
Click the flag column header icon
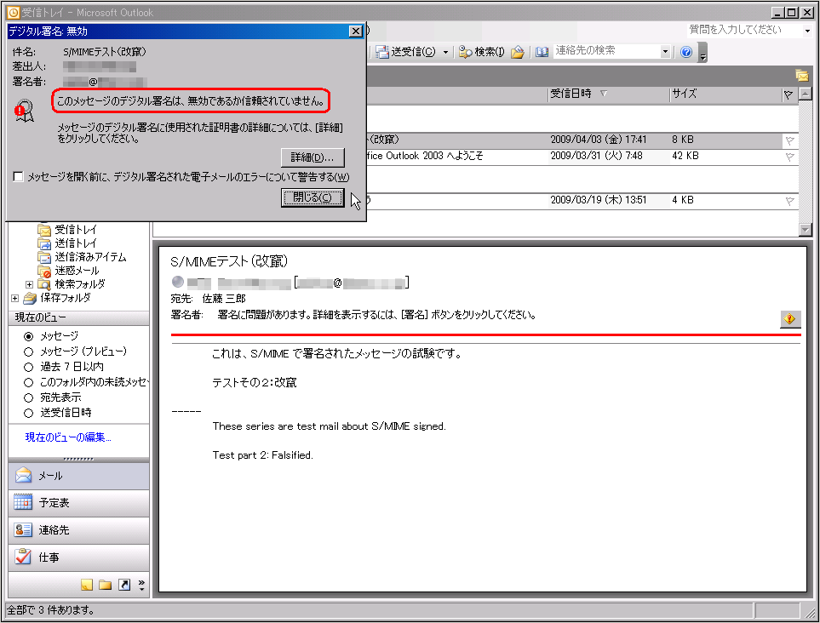788,94
